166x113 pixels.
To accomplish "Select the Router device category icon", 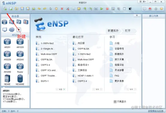I will coord(4,22).
